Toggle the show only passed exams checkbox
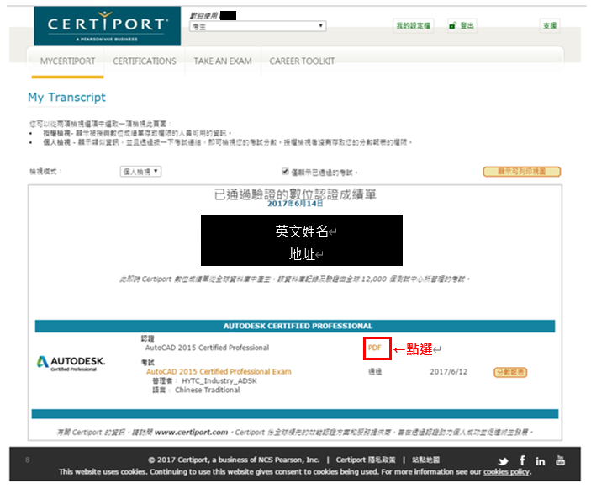Screen dimensions: 591x489 click(x=285, y=172)
